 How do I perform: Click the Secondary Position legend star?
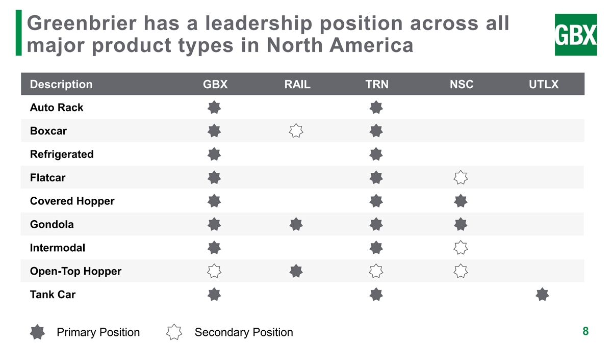[174, 332]
